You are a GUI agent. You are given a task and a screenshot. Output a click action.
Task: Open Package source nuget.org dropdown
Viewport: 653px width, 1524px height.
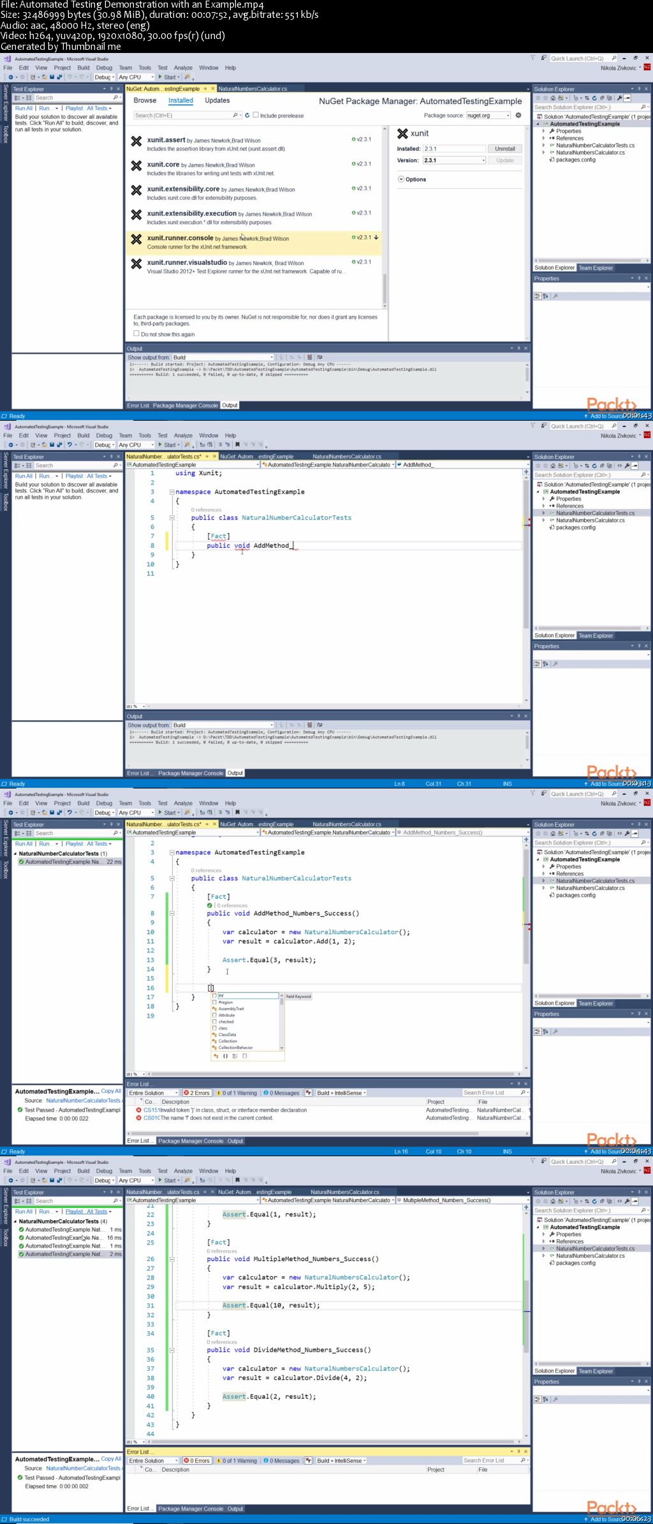click(488, 116)
